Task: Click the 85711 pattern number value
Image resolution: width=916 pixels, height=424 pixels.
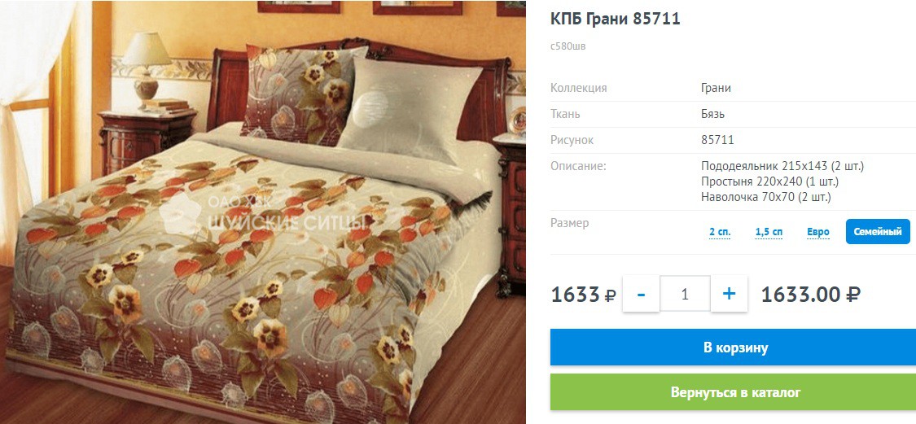Action: coord(717,140)
